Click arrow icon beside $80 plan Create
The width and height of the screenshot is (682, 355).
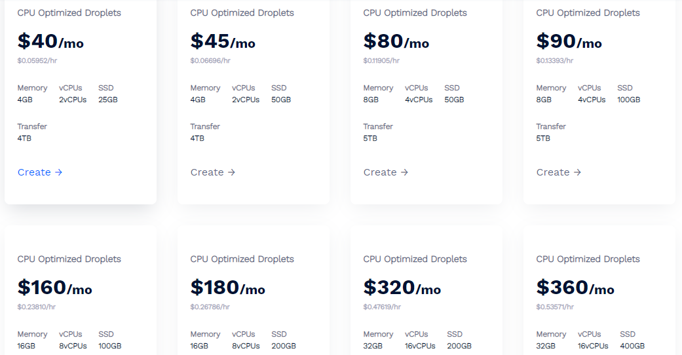pyautogui.click(x=404, y=172)
